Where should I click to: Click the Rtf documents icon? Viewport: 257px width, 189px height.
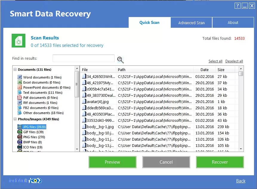coord(20,102)
